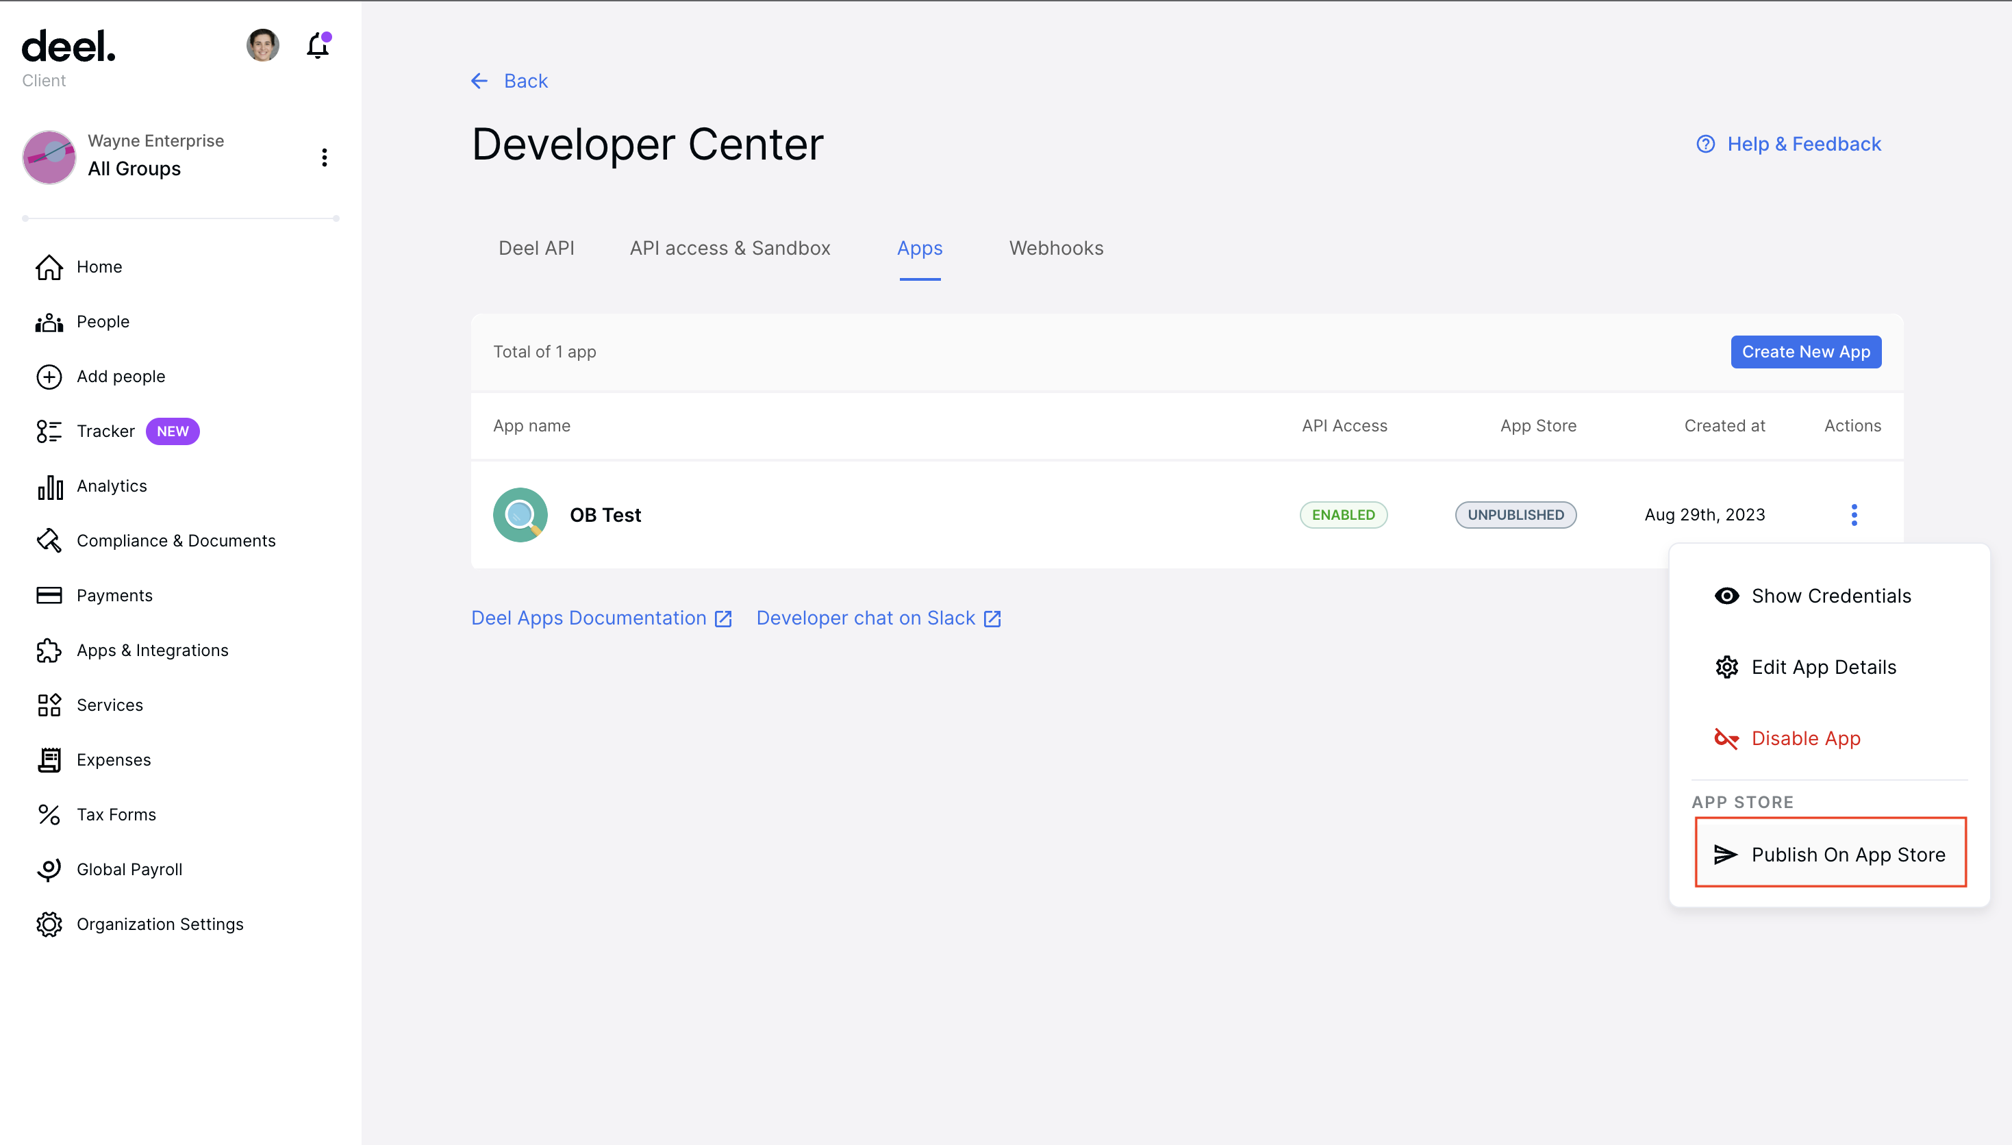This screenshot has height=1145, width=2012.
Task: Click the People icon in sidebar
Action: coord(49,322)
